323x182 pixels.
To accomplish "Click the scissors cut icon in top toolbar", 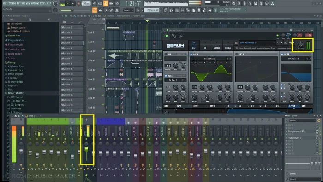I will [x=239, y=4].
